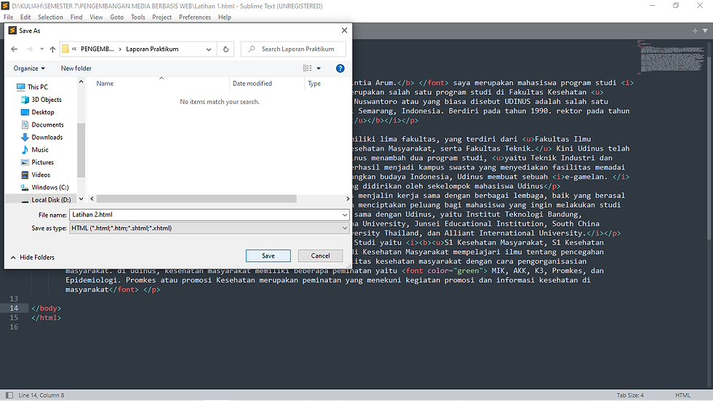Refresh the Laporan Praktikum folder
Image resolution: width=713 pixels, height=401 pixels.
click(226, 49)
